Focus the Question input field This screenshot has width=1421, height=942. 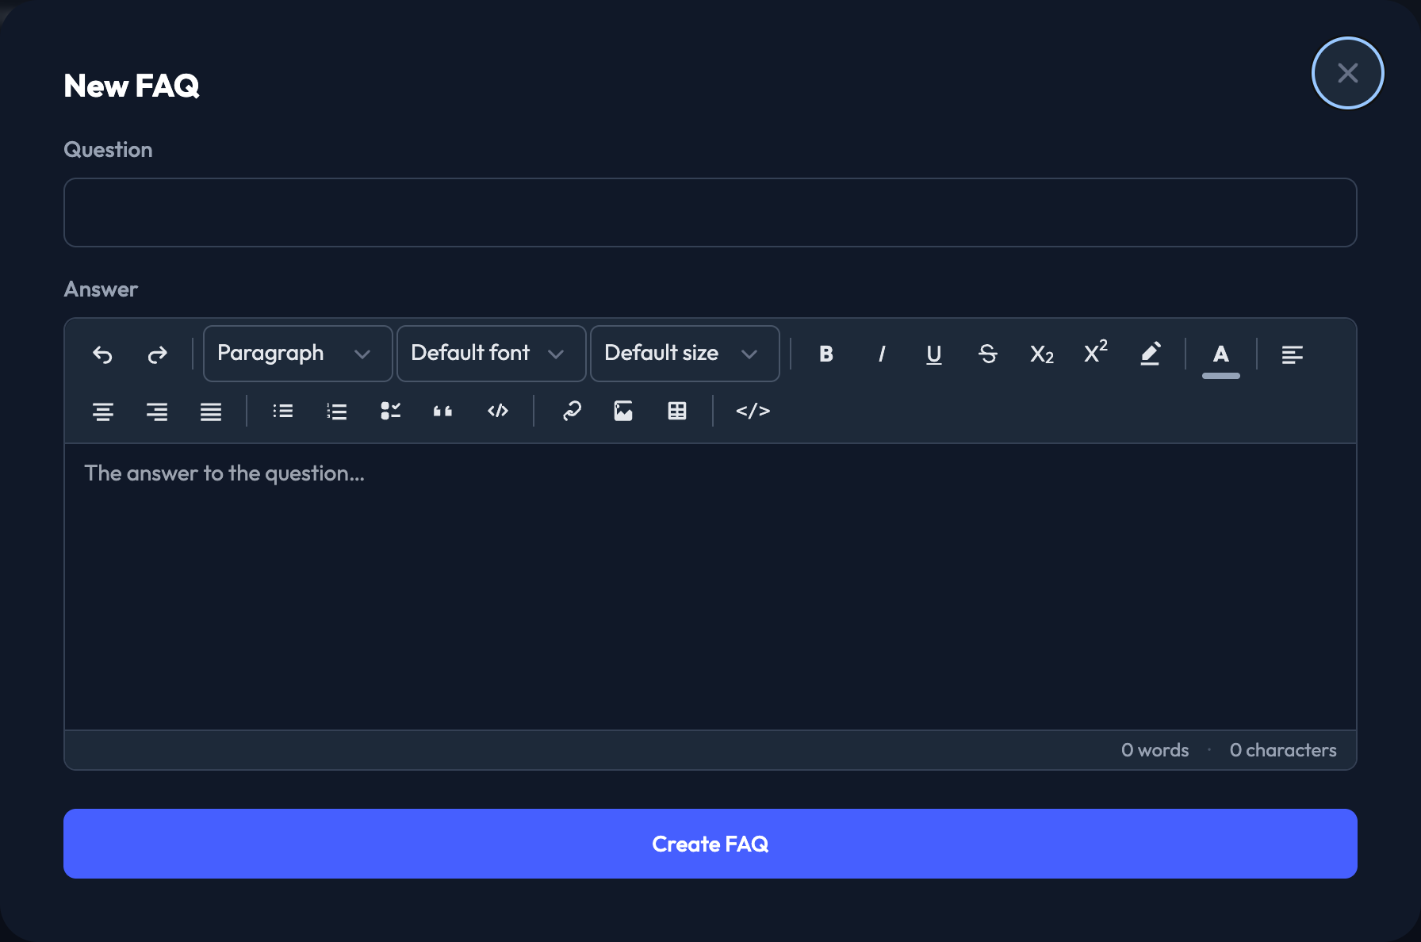tap(710, 213)
